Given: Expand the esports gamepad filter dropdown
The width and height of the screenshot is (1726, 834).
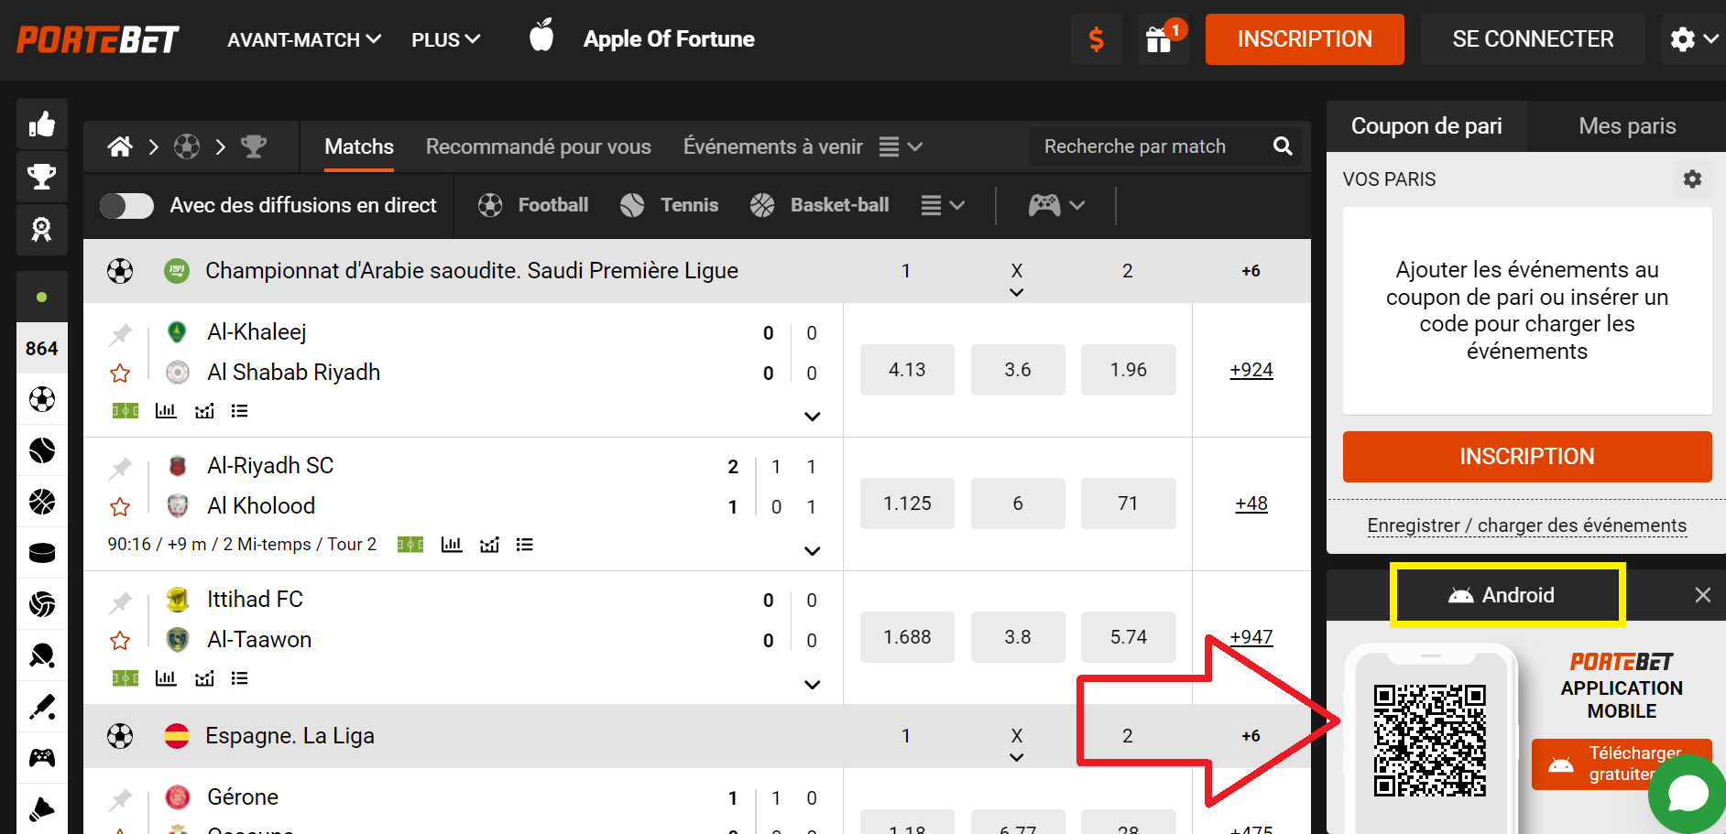Looking at the screenshot, I should pos(1056,205).
